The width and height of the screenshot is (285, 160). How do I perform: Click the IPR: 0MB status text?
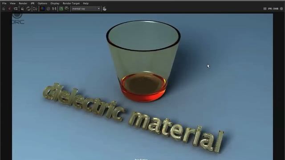(x=273, y=8)
